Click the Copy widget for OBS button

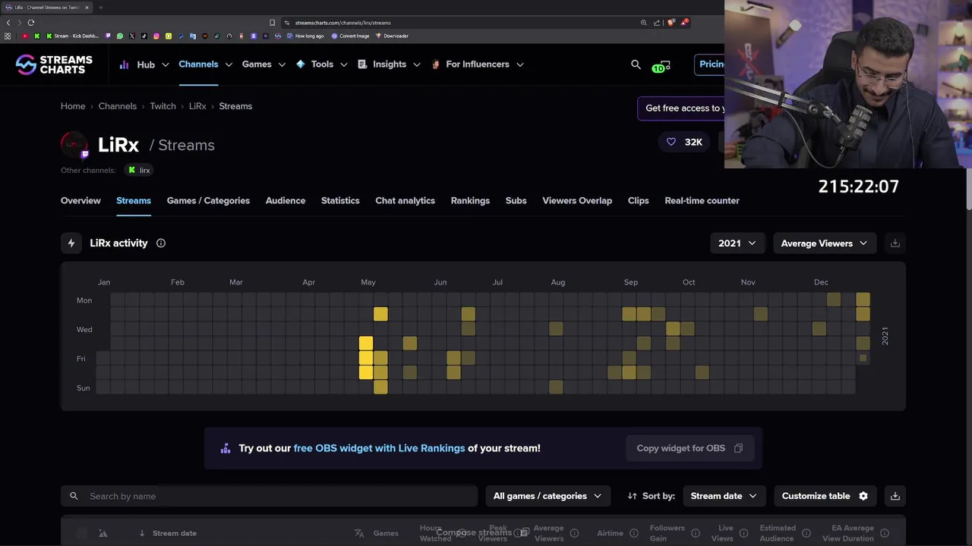pyautogui.click(x=690, y=448)
